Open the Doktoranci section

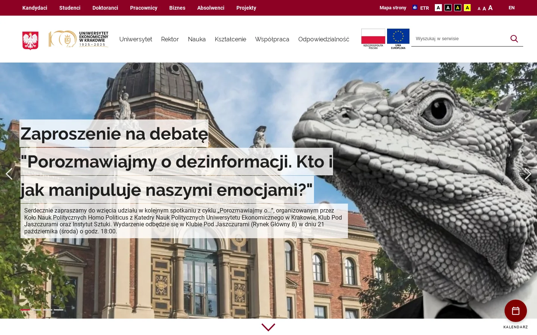coord(105,8)
